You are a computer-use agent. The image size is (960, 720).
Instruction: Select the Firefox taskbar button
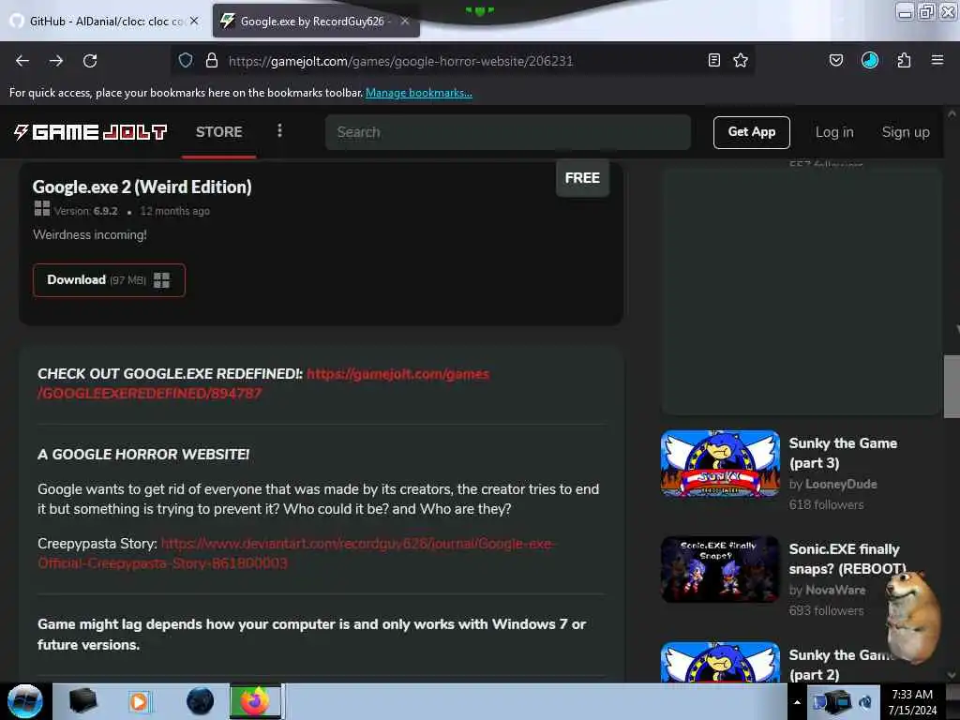pyautogui.click(x=257, y=701)
